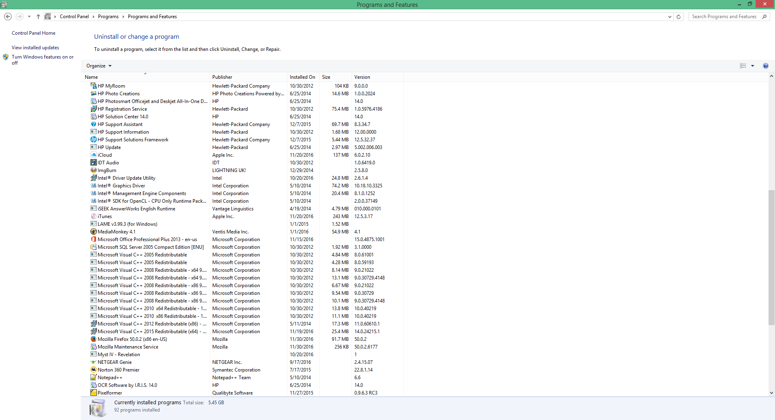This screenshot has height=420, width=775.
Task: Open Control Panel Home link
Action: pyautogui.click(x=34, y=33)
